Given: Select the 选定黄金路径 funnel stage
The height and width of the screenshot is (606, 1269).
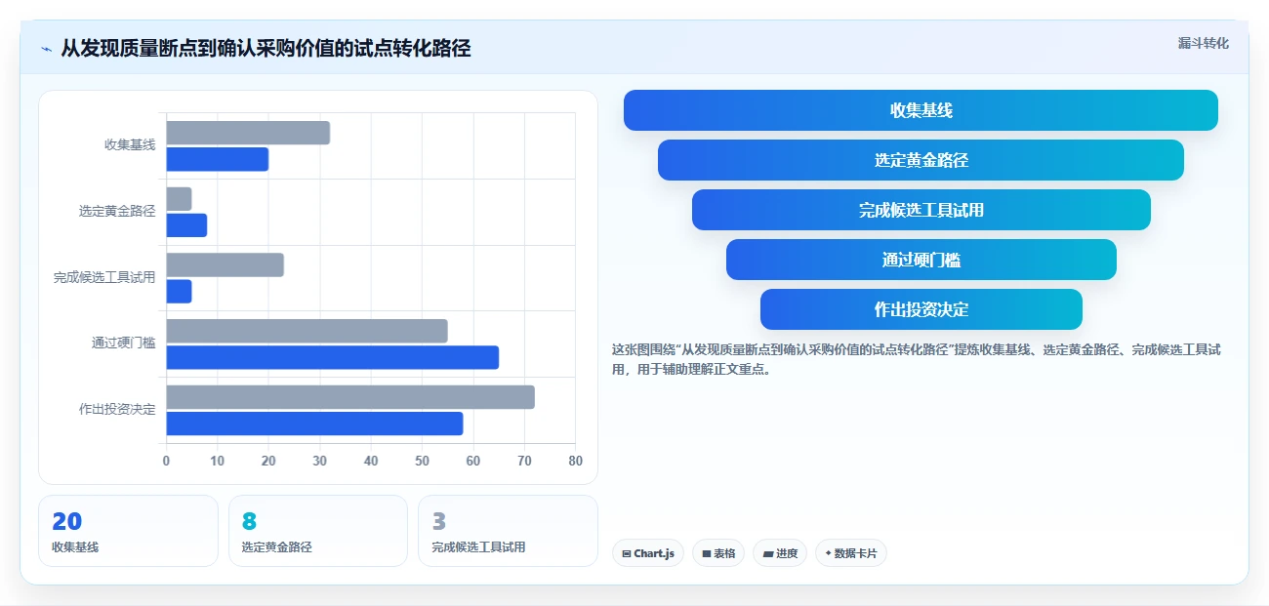Looking at the screenshot, I should point(921,160).
